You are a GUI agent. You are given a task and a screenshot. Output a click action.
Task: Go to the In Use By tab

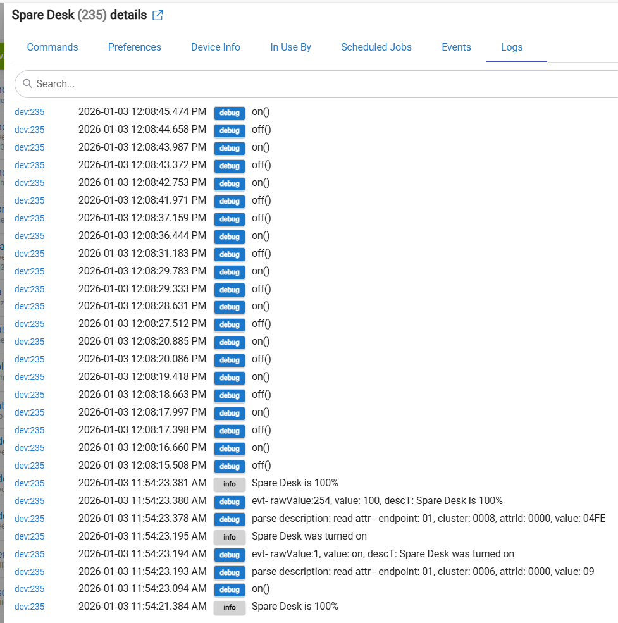291,47
